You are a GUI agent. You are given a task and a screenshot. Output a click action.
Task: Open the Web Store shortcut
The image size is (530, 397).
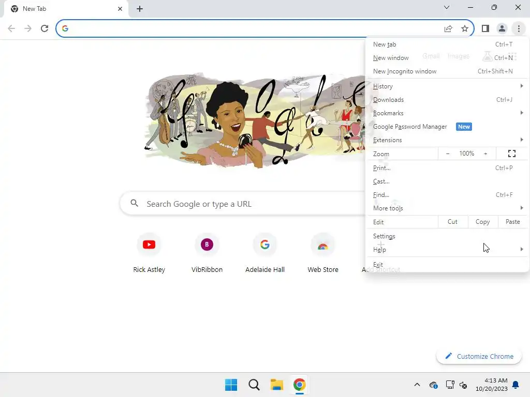[323, 253]
